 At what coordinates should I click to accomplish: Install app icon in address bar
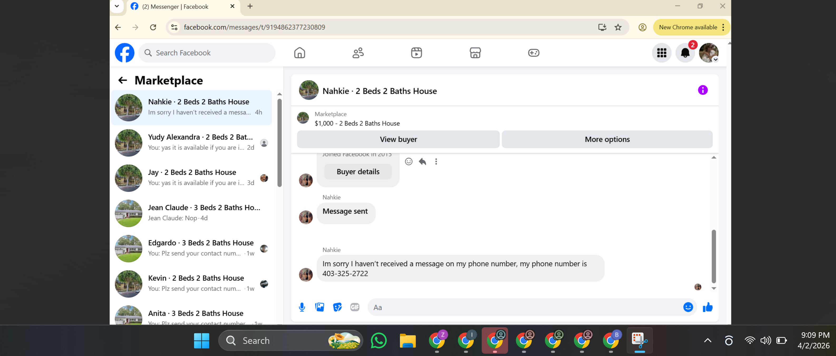(x=602, y=27)
